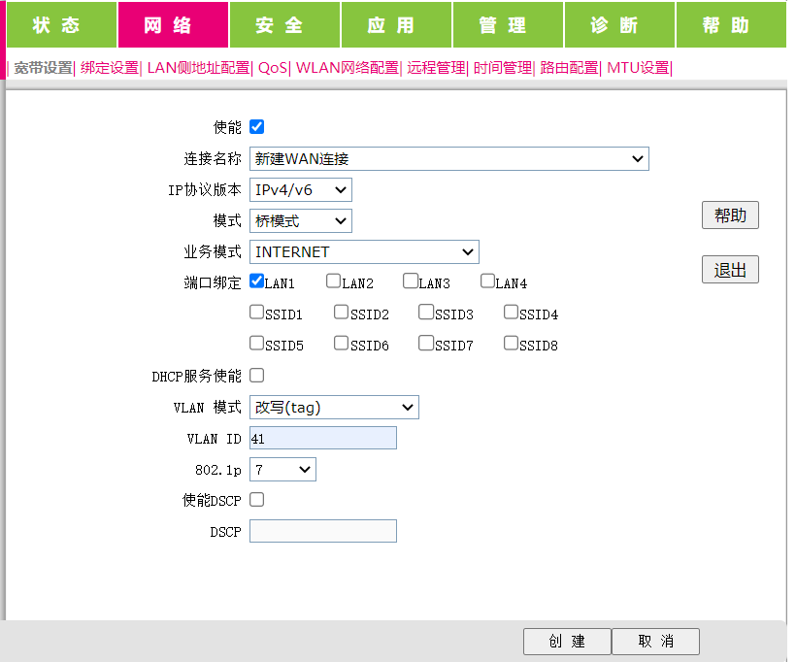This screenshot has width=796, height=662.
Task: Open the 网络 main tab
Action: (x=173, y=25)
